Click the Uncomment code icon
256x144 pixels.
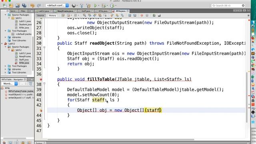coord(159,16)
